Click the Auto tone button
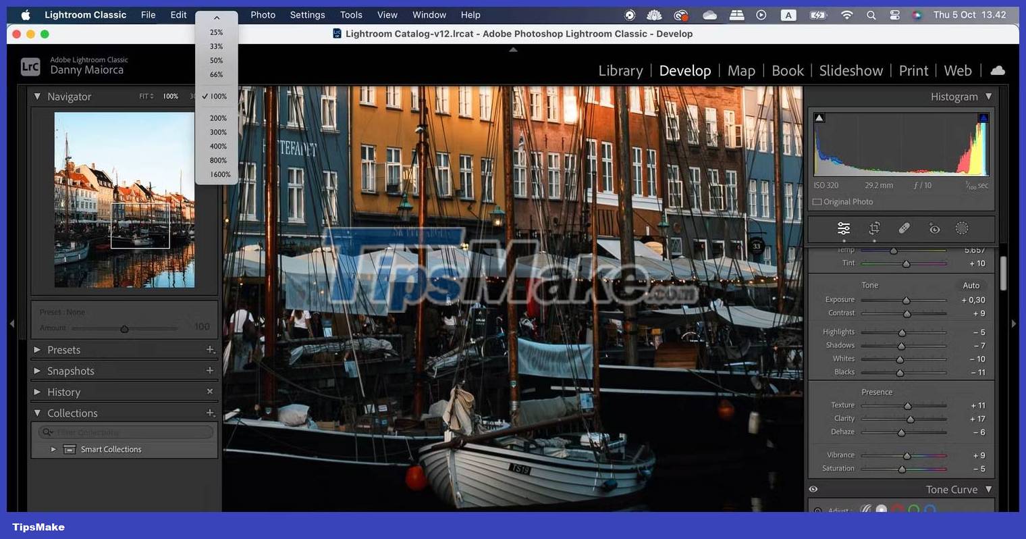Image resolution: width=1026 pixels, height=539 pixels. 972,285
